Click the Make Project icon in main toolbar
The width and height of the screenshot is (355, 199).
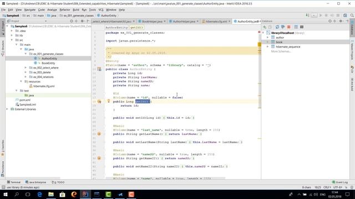(x=308, y=15)
